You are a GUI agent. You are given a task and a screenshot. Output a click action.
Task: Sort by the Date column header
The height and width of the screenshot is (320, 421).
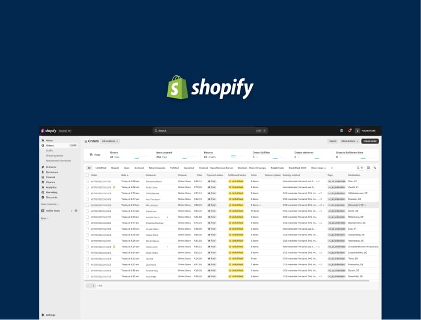click(x=125, y=175)
